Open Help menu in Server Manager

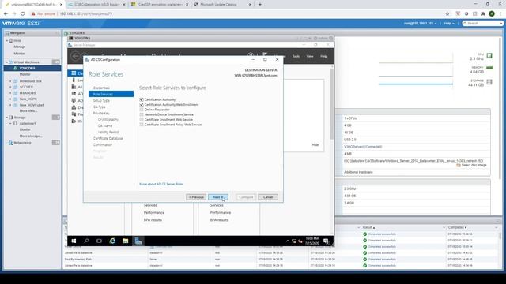click(323, 56)
